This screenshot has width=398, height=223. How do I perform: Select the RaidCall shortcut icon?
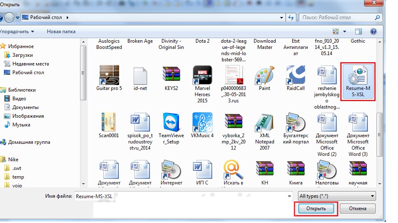pyautogui.click(x=296, y=75)
